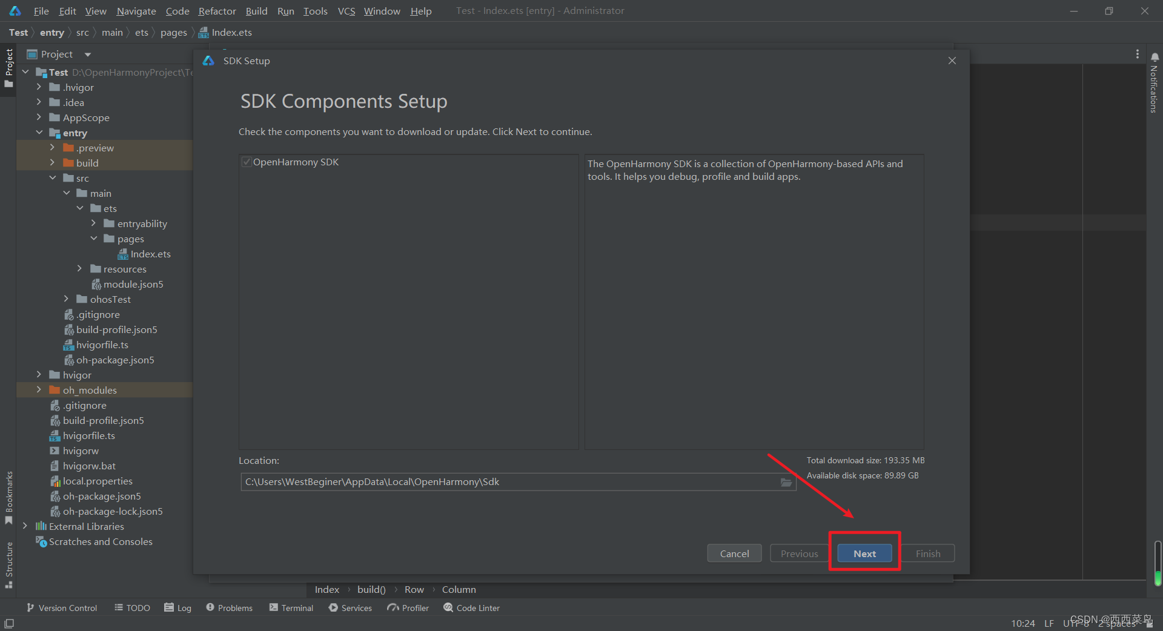Expand the .hvigor folder

[39, 87]
